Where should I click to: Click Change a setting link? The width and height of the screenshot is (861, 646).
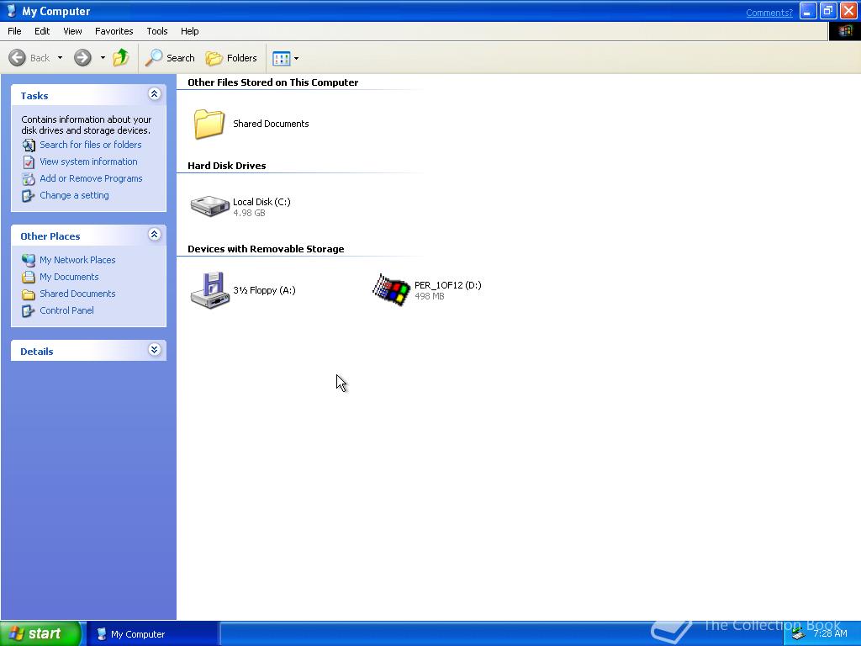(74, 195)
